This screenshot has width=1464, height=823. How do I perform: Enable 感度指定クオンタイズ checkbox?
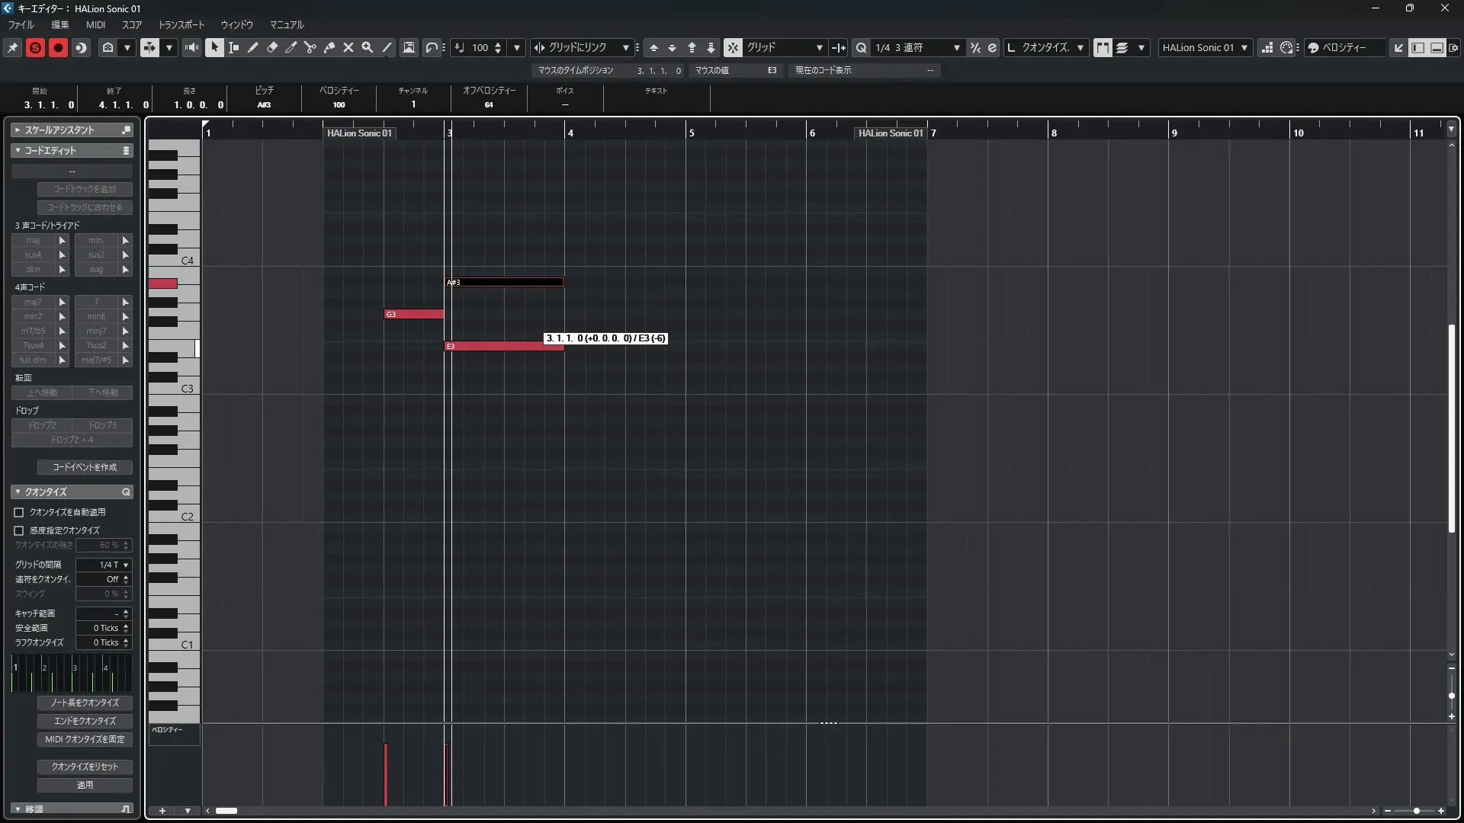click(x=19, y=530)
